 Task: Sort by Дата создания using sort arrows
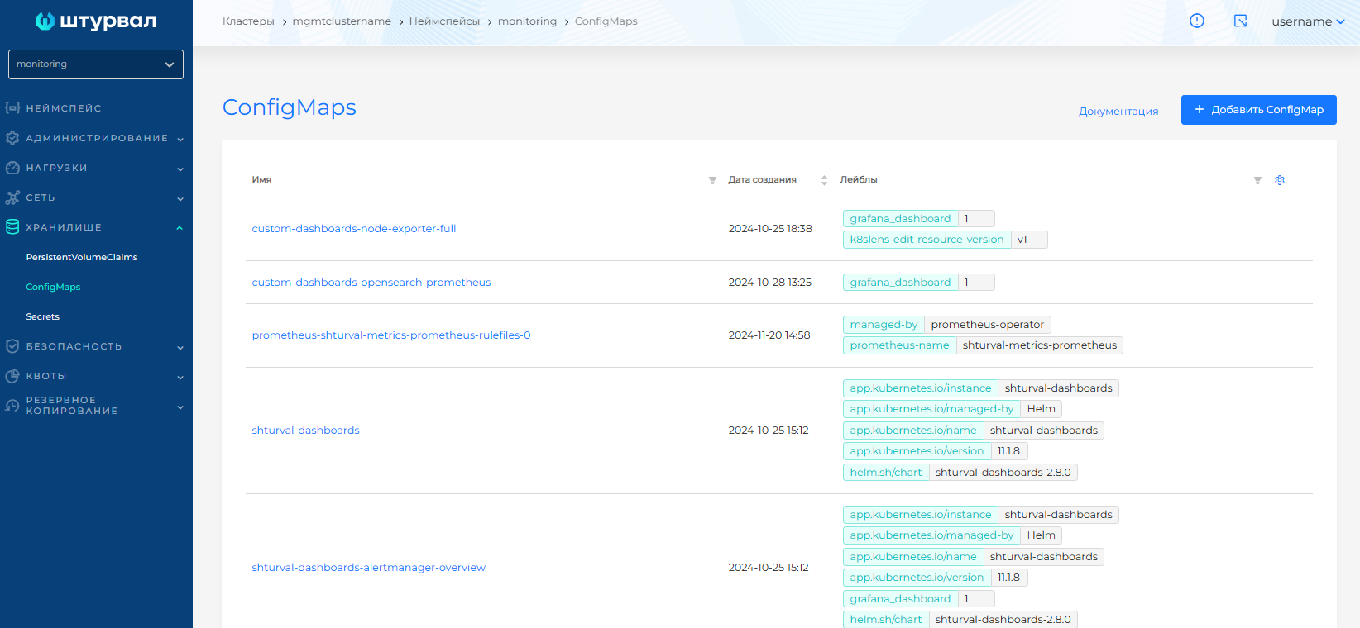pyautogui.click(x=824, y=180)
